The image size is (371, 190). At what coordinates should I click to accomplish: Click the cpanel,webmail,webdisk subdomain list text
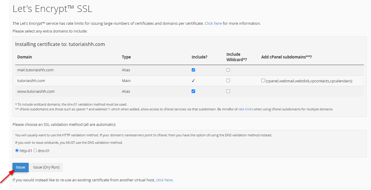[x=309, y=81]
